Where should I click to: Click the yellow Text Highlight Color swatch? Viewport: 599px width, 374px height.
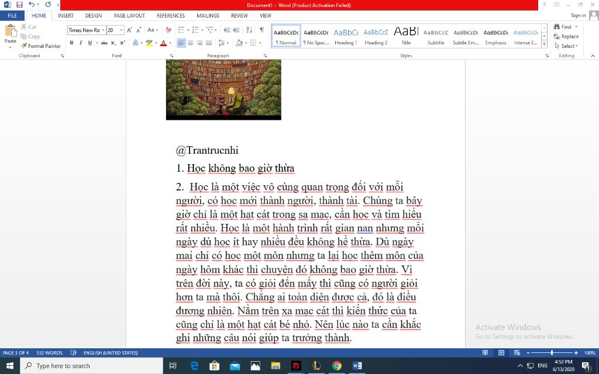tap(149, 43)
